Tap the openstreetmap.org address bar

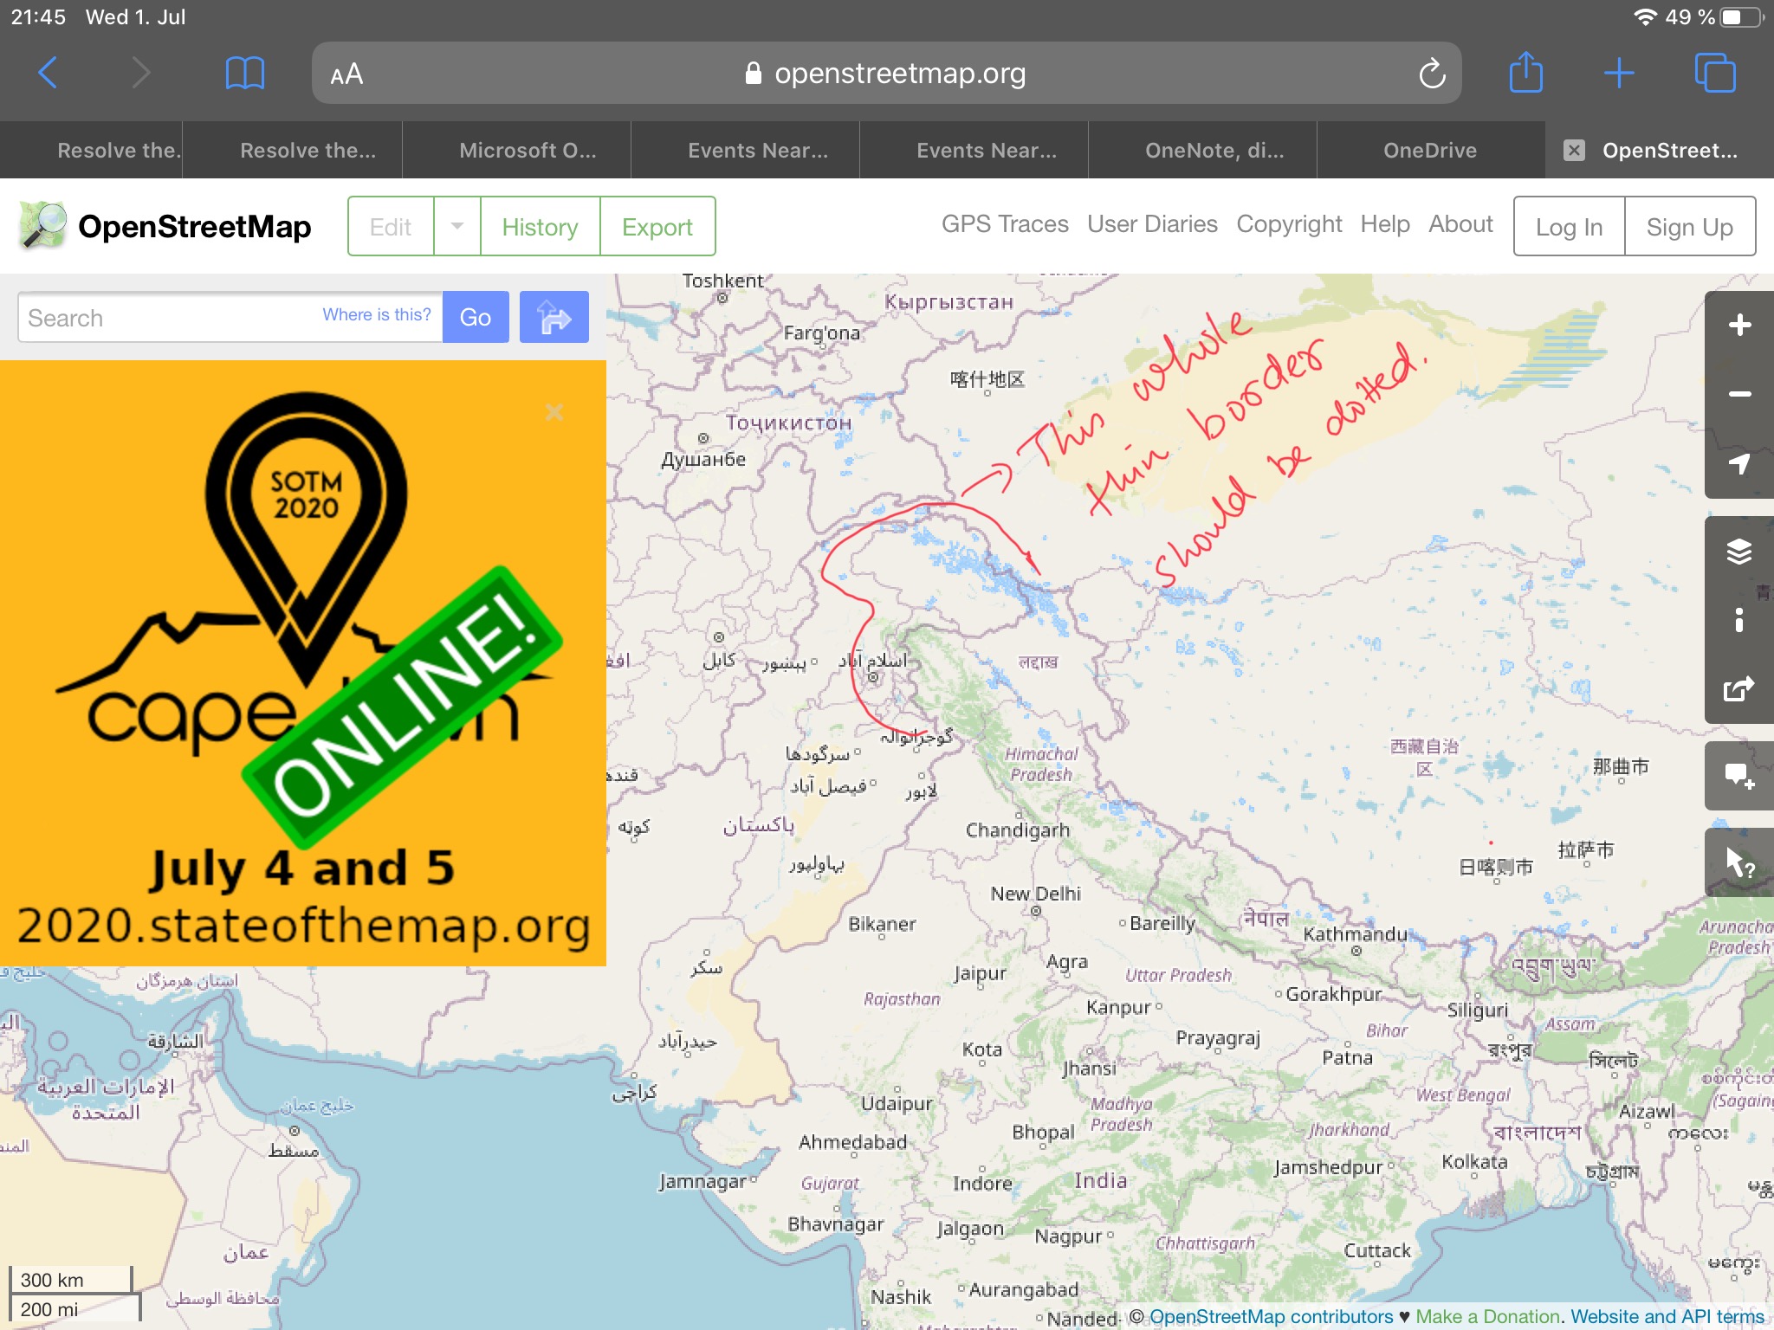(x=885, y=74)
